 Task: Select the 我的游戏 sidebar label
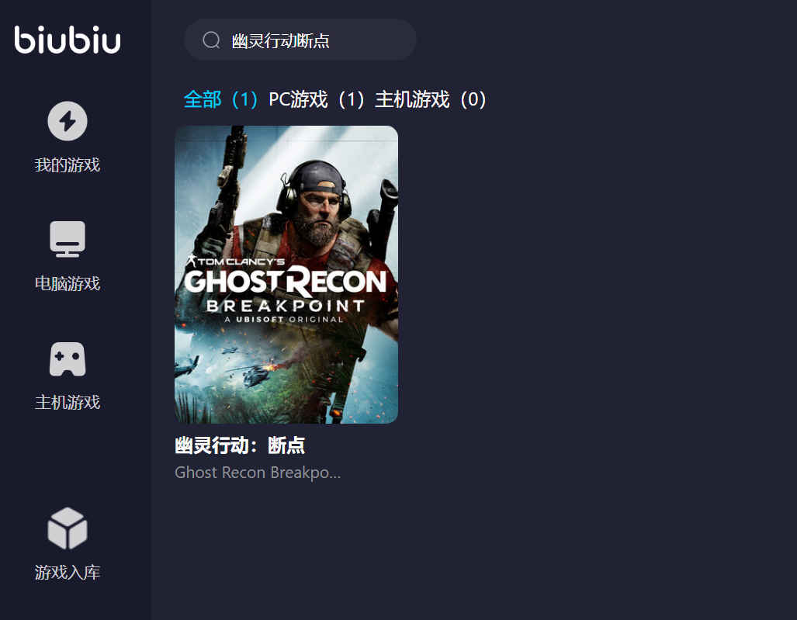[x=68, y=165]
